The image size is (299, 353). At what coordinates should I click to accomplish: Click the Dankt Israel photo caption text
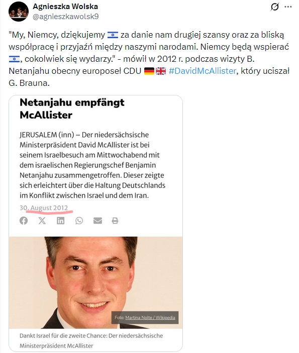91,340
